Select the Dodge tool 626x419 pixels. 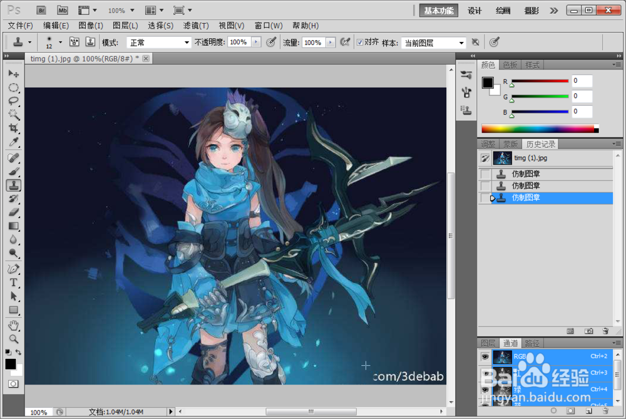[14, 253]
